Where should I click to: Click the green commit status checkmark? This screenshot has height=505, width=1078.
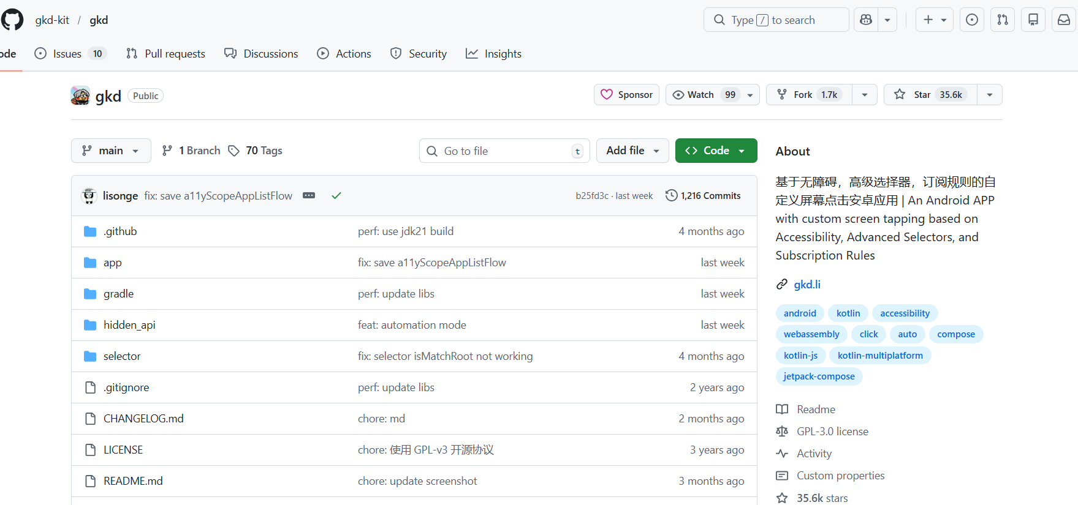click(x=336, y=196)
